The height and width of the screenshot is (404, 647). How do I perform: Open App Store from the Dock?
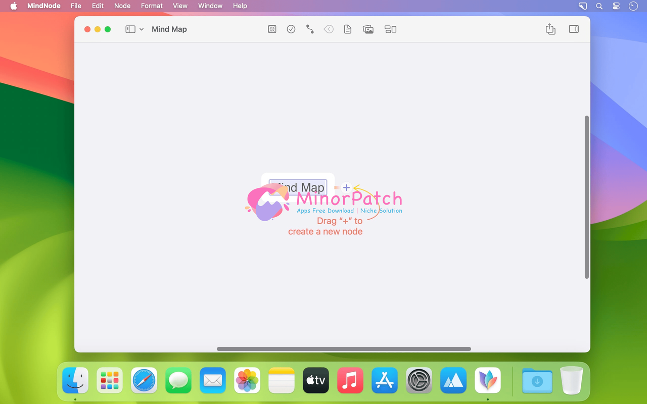tap(385, 380)
